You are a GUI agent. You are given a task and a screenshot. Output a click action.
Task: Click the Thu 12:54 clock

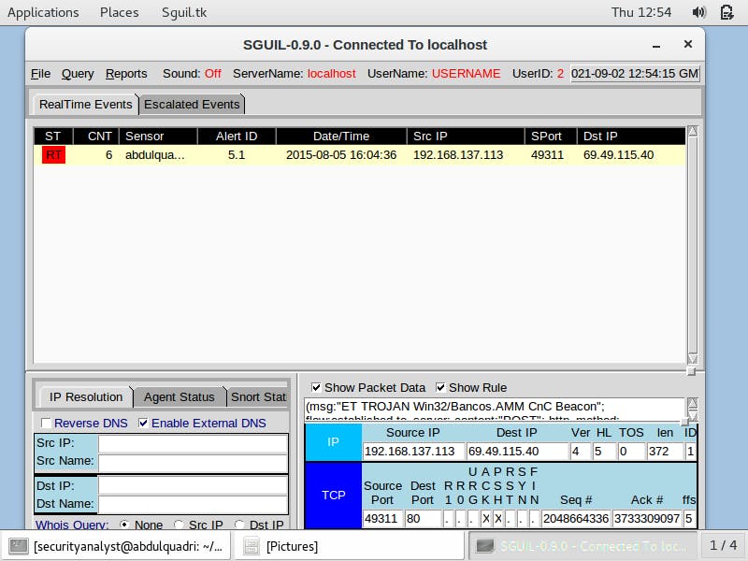click(x=641, y=12)
